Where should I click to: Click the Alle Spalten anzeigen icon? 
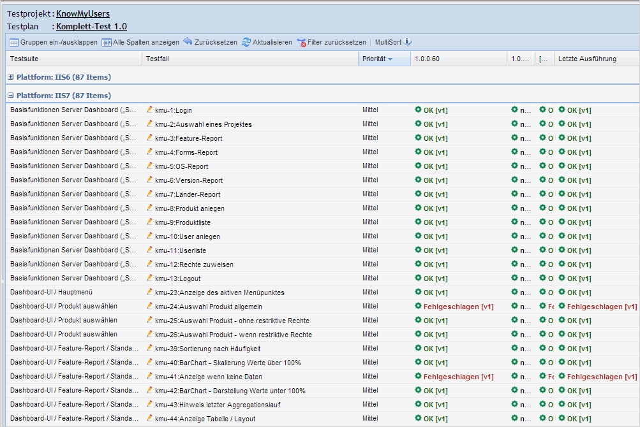click(x=107, y=42)
